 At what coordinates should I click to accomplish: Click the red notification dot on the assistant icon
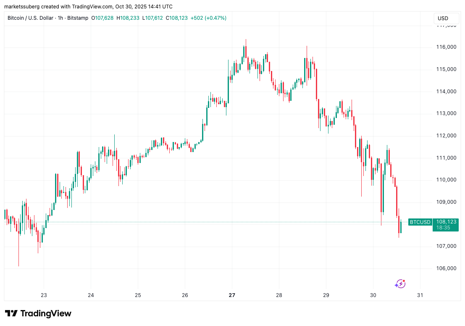404,280
